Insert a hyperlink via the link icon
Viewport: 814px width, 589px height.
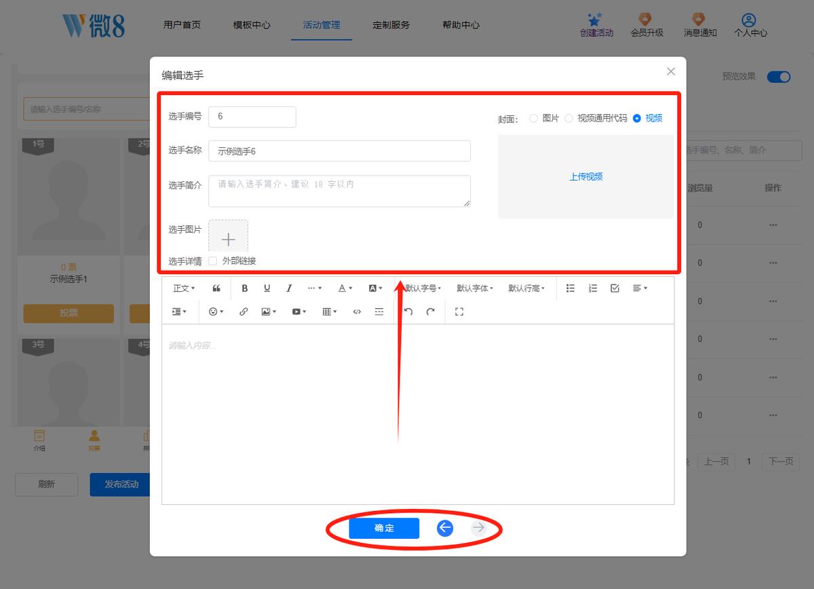click(x=244, y=311)
